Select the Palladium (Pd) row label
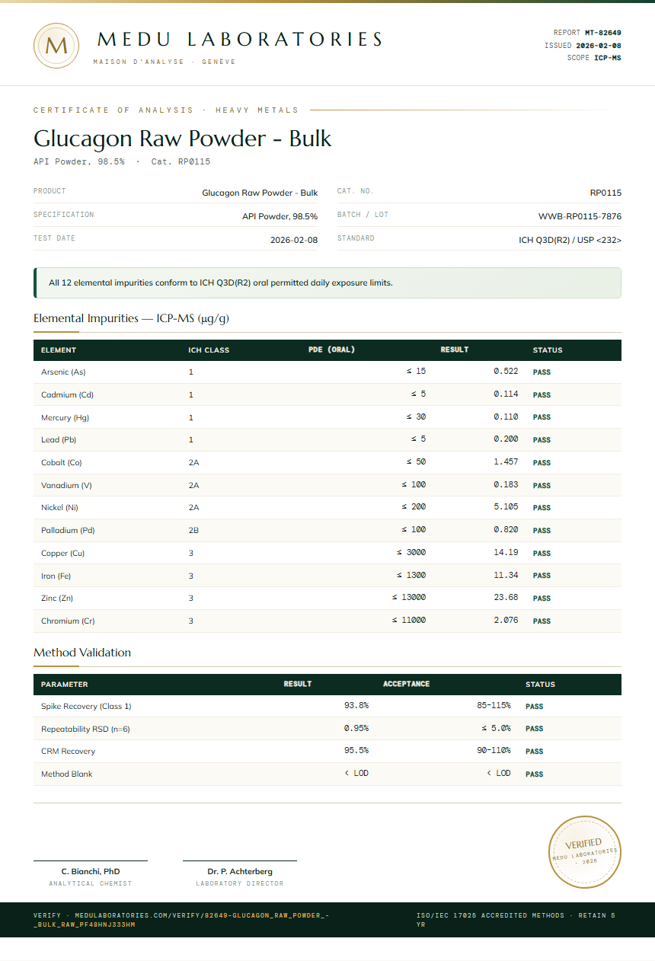The height and width of the screenshot is (961, 655). [68, 531]
